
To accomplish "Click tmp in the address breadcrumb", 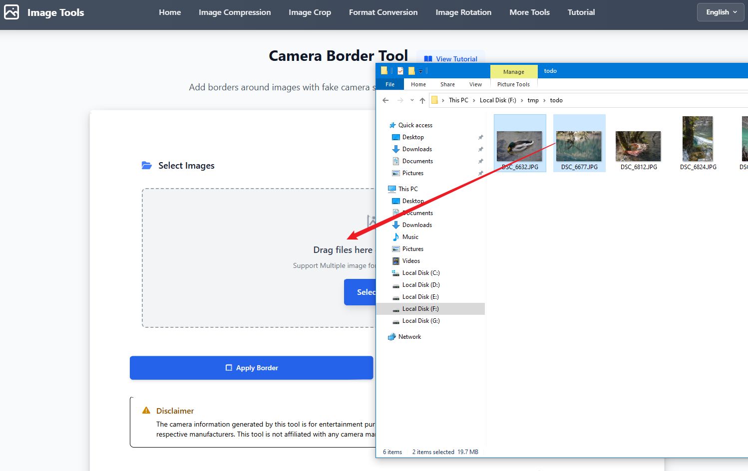I will (533, 100).
